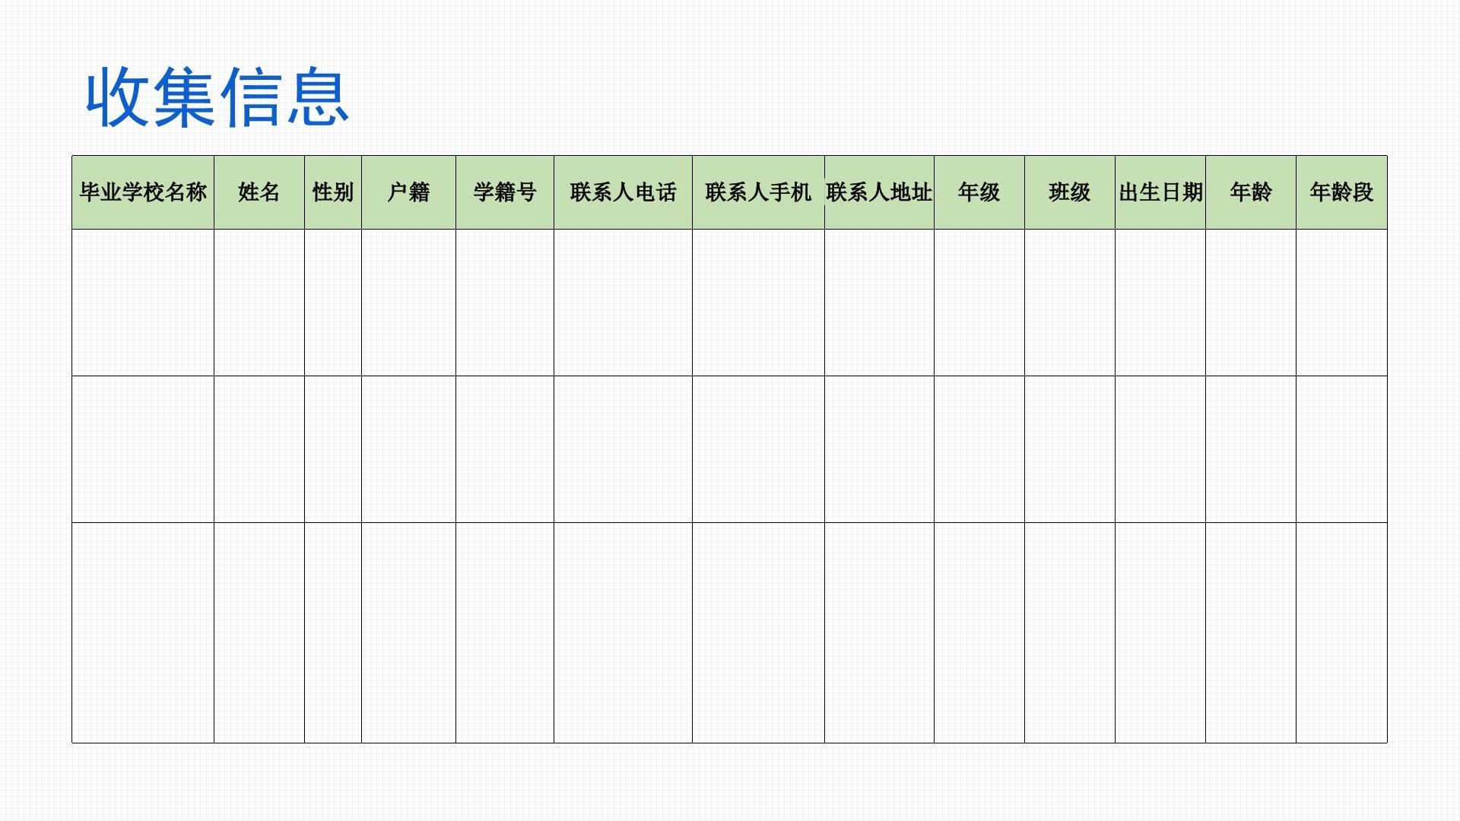Select the 联系人手机 header cell
1460x821 pixels.
[x=758, y=192]
